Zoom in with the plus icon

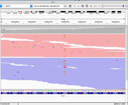point(126,6)
